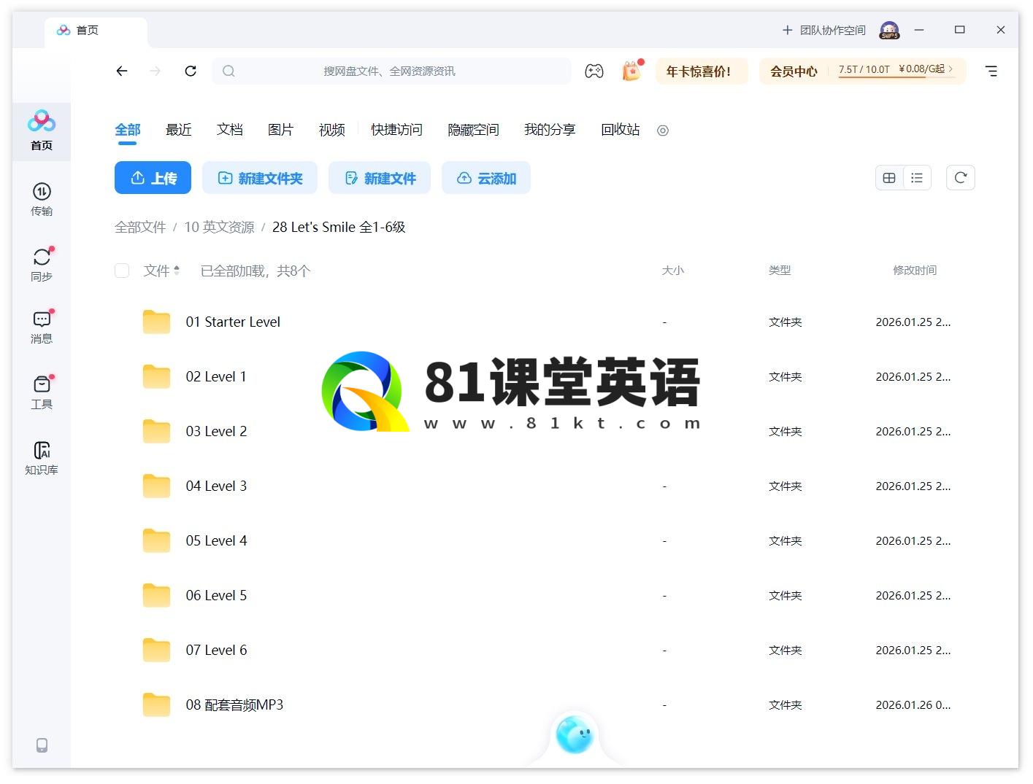Click the 新建文件 button
The width and height of the screenshot is (1033, 784).
click(x=380, y=178)
